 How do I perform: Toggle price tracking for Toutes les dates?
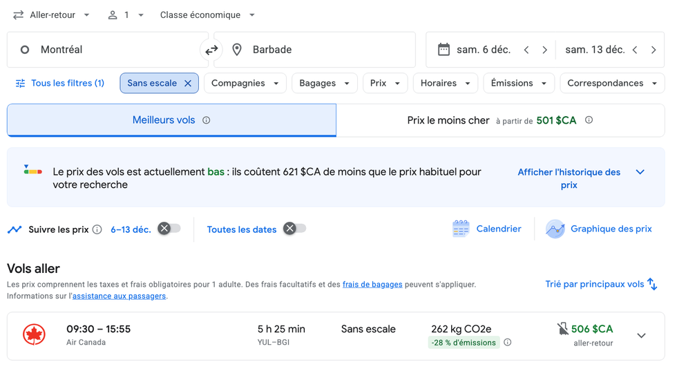tap(294, 229)
